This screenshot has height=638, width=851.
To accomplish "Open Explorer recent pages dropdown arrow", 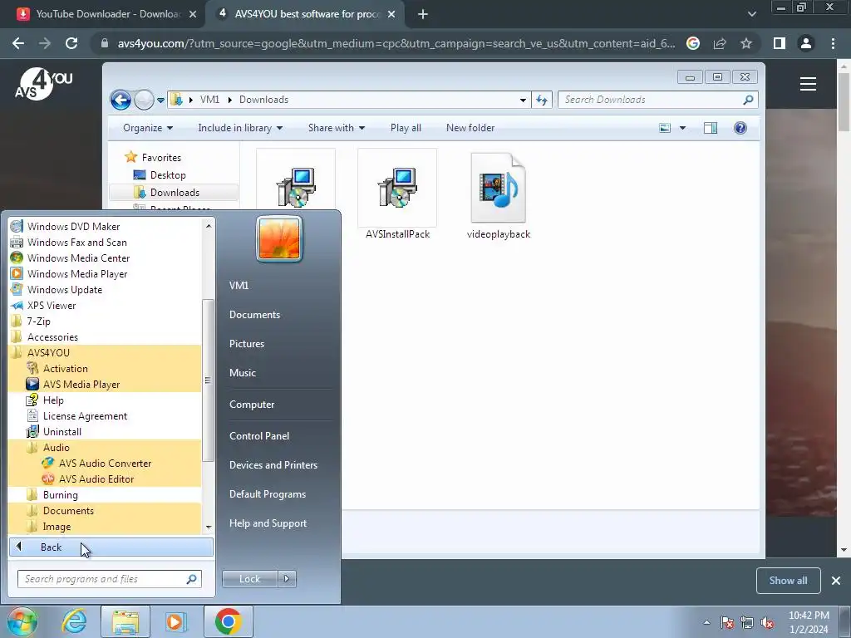I will [x=160, y=101].
